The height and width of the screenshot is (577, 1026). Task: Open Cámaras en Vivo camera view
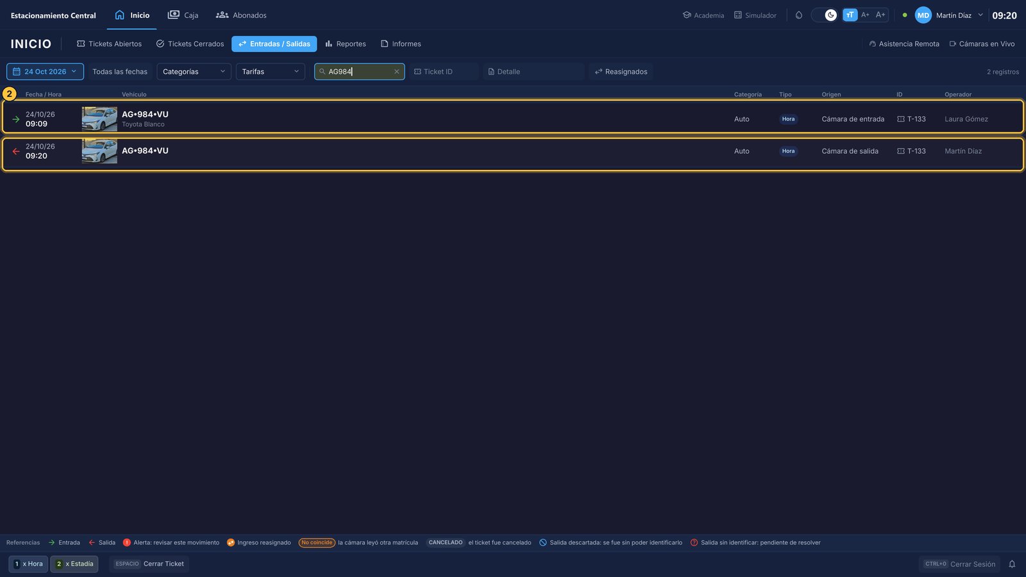click(x=982, y=44)
